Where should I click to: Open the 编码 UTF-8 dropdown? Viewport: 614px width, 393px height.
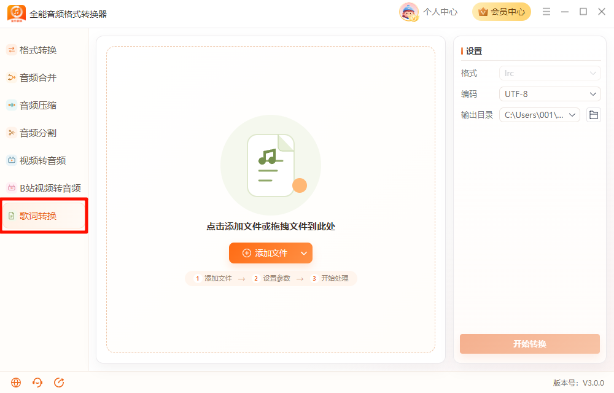(x=550, y=94)
